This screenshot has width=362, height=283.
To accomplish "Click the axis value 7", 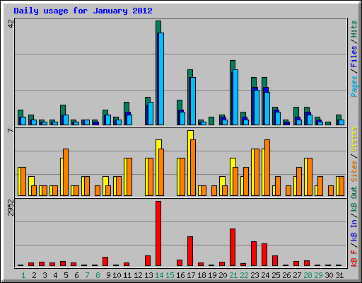I will click(11, 130).
